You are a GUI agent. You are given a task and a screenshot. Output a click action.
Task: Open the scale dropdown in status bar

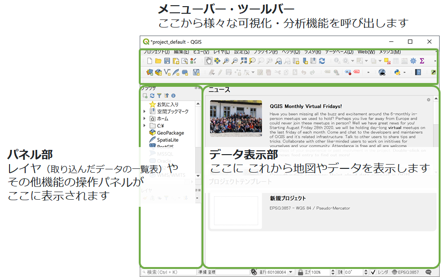(290, 272)
